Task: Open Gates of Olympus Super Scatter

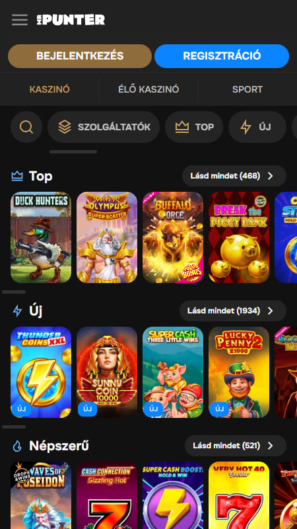Action: click(x=107, y=237)
